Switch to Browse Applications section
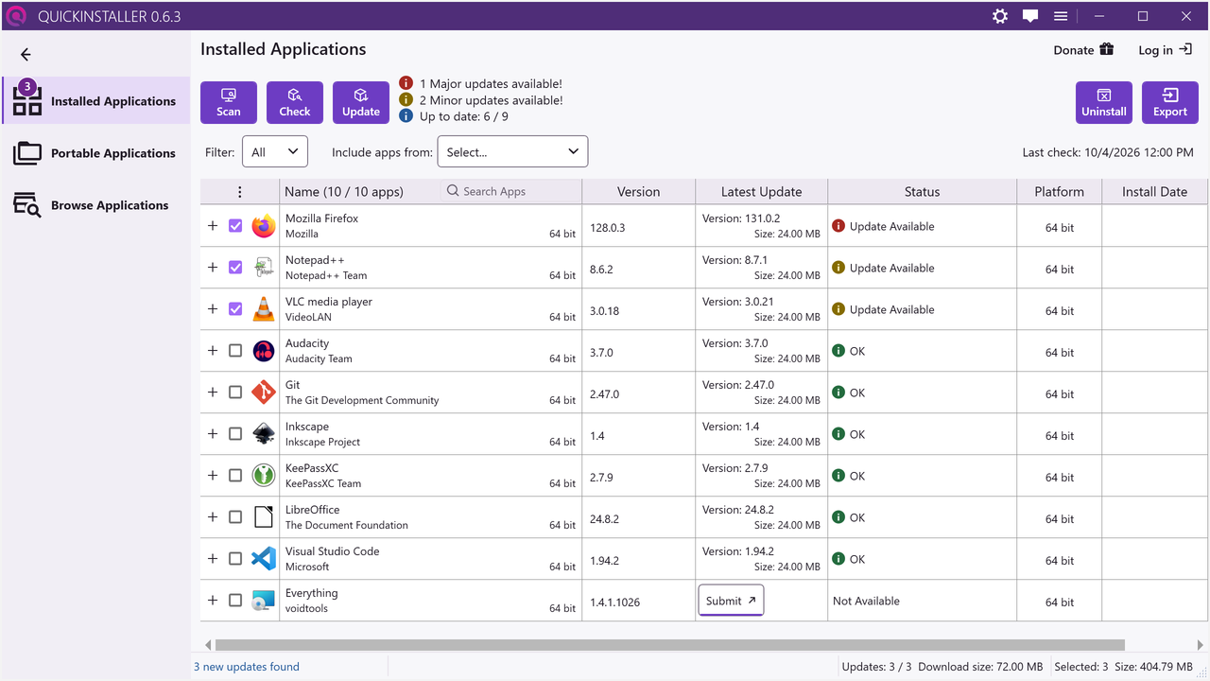This screenshot has height=681, width=1210. coord(95,205)
